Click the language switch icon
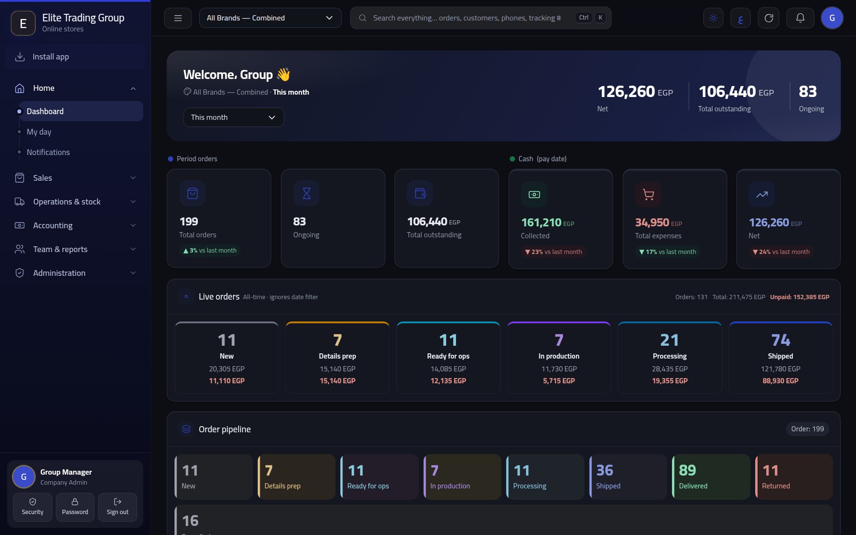Screen dimensions: 856x535 (x=740, y=18)
